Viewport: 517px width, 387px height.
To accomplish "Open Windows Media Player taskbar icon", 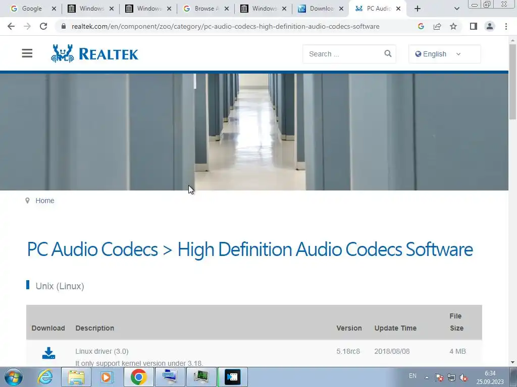I will pyautogui.click(x=107, y=377).
